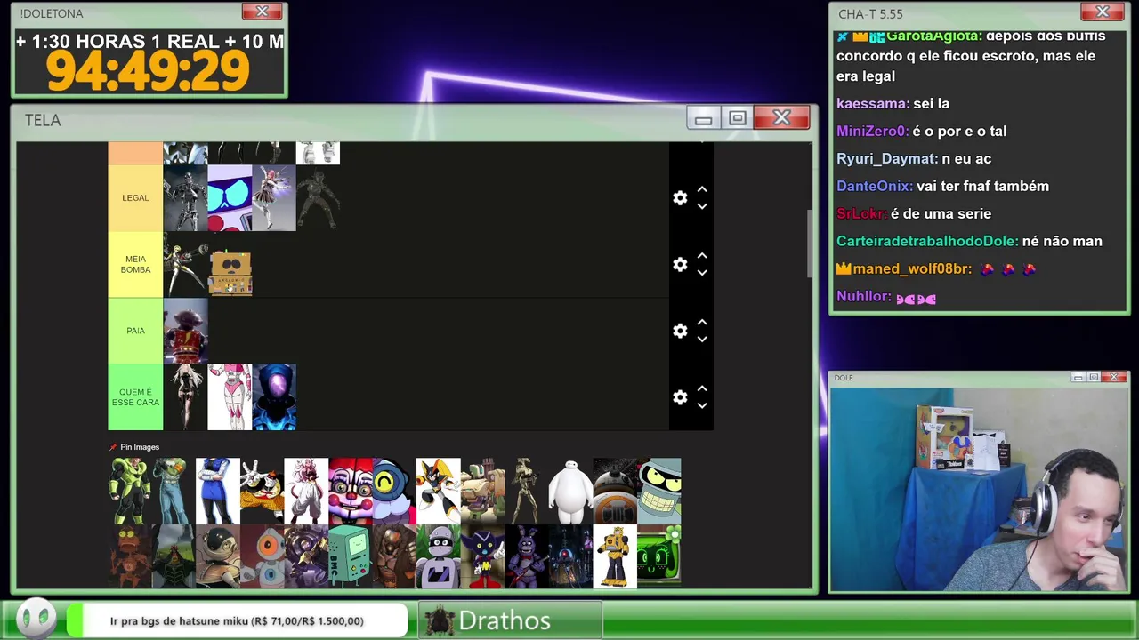Open DanteOnix's profile in chat
This screenshot has height=640, width=1139.
[x=874, y=187]
